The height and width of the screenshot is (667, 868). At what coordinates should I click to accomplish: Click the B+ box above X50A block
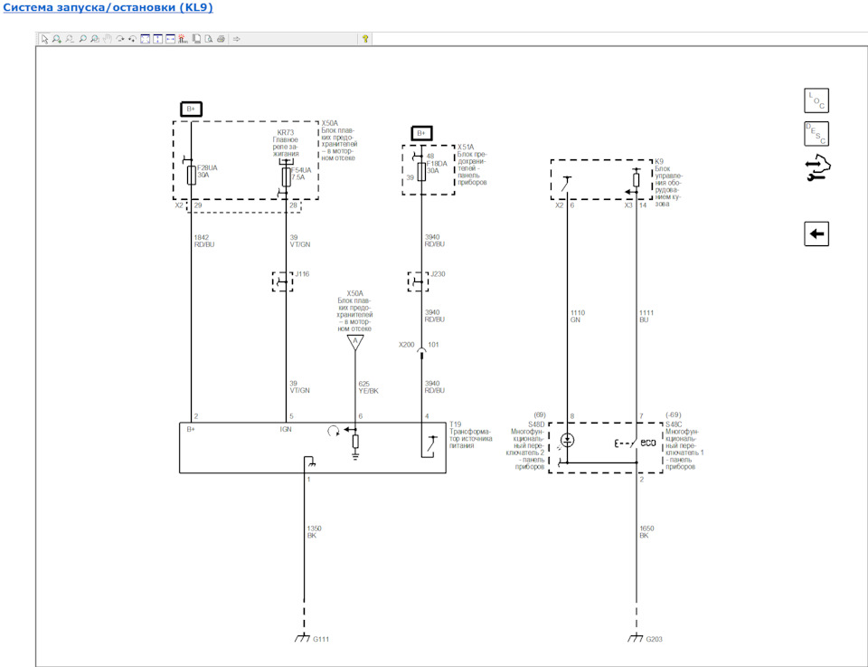(191, 109)
